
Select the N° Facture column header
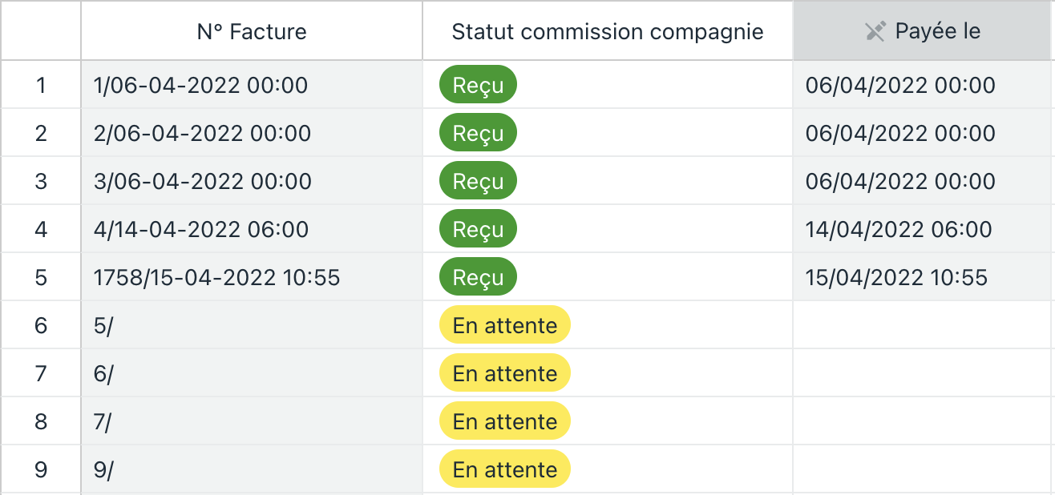click(x=252, y=30)
